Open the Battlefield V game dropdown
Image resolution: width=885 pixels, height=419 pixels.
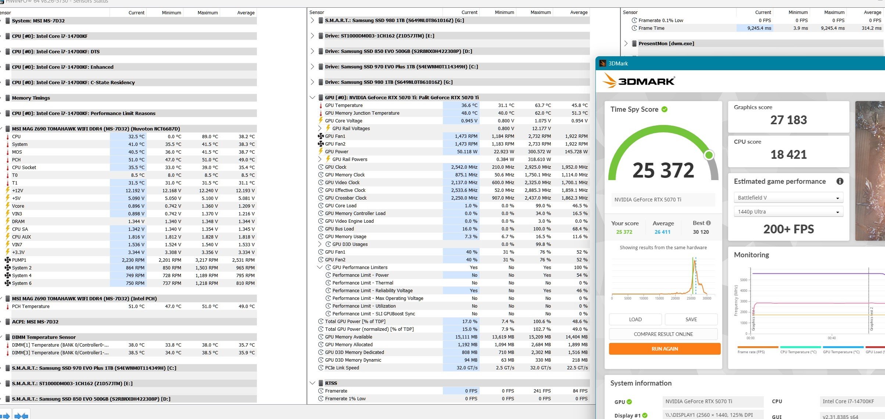[788, 198]
